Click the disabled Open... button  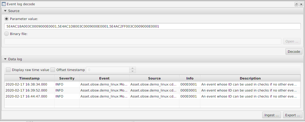[292, 41]
